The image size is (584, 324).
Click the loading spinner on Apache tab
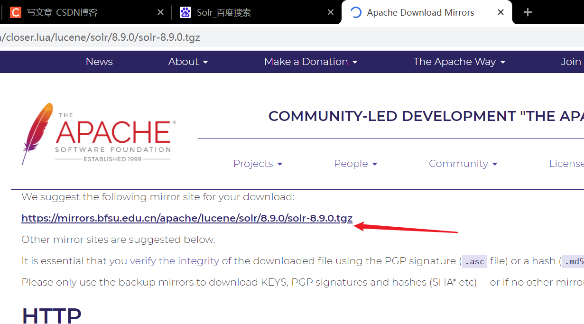point(356,12)
